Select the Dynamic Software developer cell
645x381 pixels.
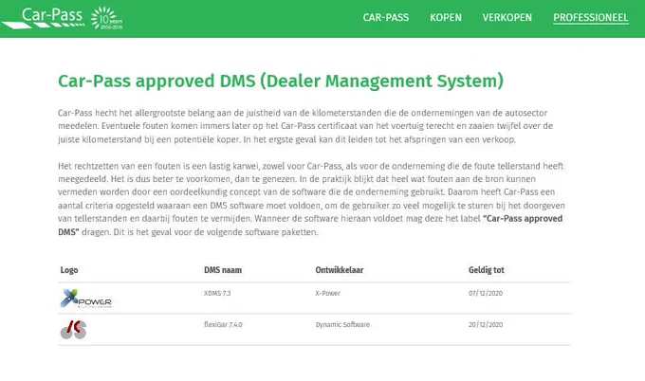point(342,324)
